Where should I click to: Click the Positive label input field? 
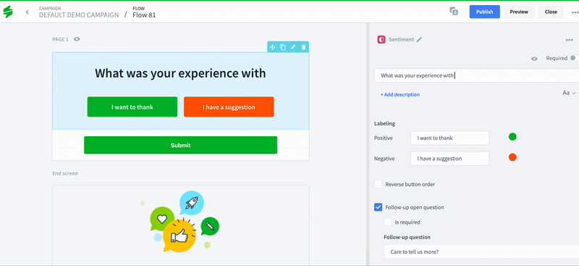449,138
